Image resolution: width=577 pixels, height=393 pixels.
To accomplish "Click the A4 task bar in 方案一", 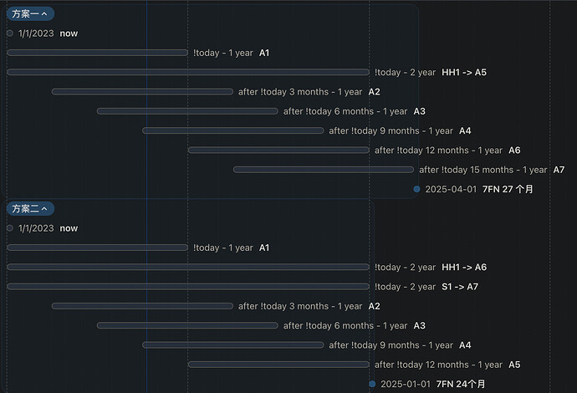I will (232, 130).
